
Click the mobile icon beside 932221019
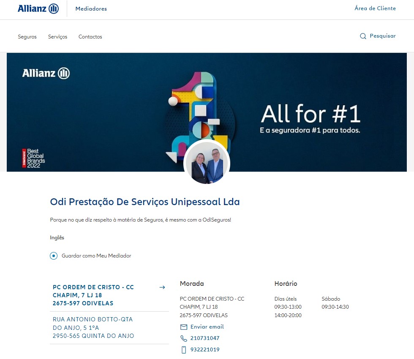[184, 350]
